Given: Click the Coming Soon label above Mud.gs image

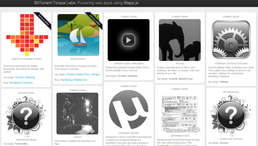Looking at the screenshot, I should [180, 17].
